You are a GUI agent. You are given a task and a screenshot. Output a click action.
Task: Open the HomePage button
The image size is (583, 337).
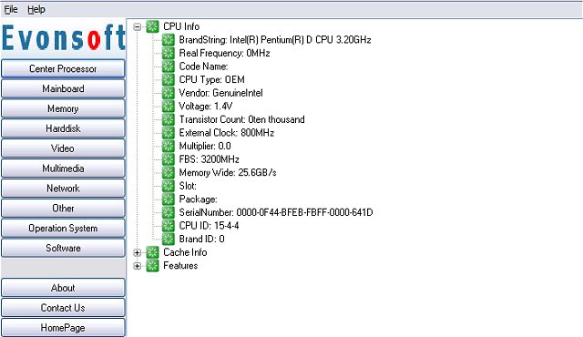(x=63, y=328)
